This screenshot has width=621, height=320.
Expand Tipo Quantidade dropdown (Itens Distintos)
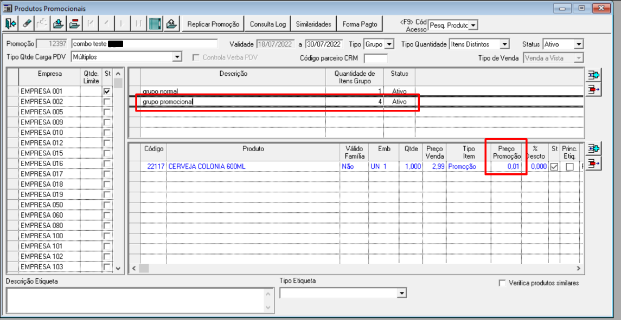pos(504,44)
